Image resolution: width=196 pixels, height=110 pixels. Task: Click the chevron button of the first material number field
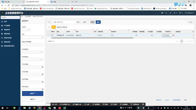tap(42, 52)
